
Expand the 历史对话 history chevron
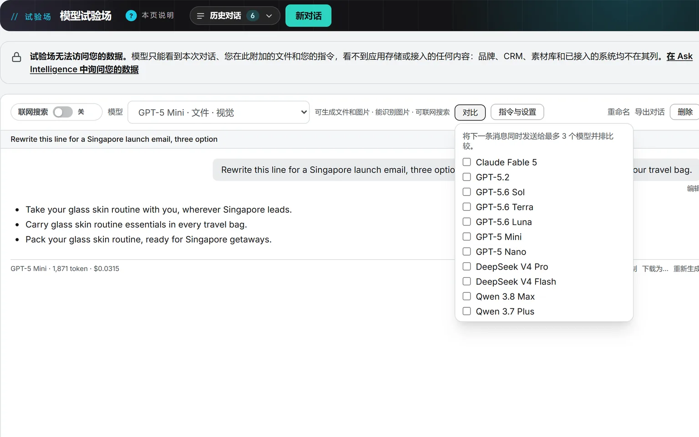click(269, 16)
